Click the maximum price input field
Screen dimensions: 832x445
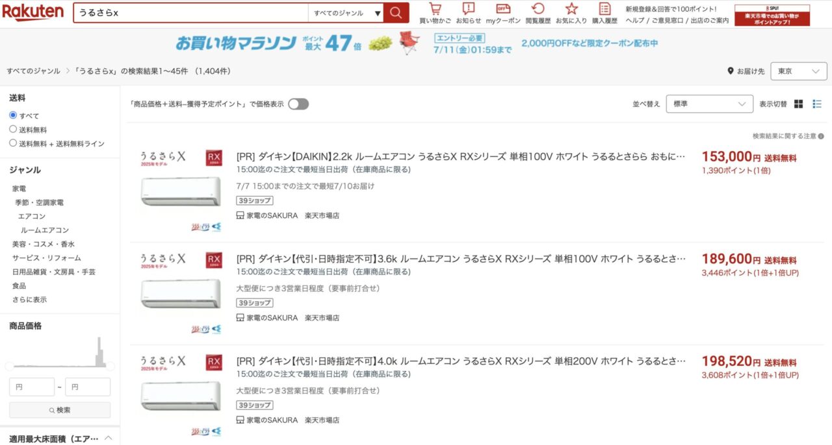pyautogui.click(x=88, y=387)
